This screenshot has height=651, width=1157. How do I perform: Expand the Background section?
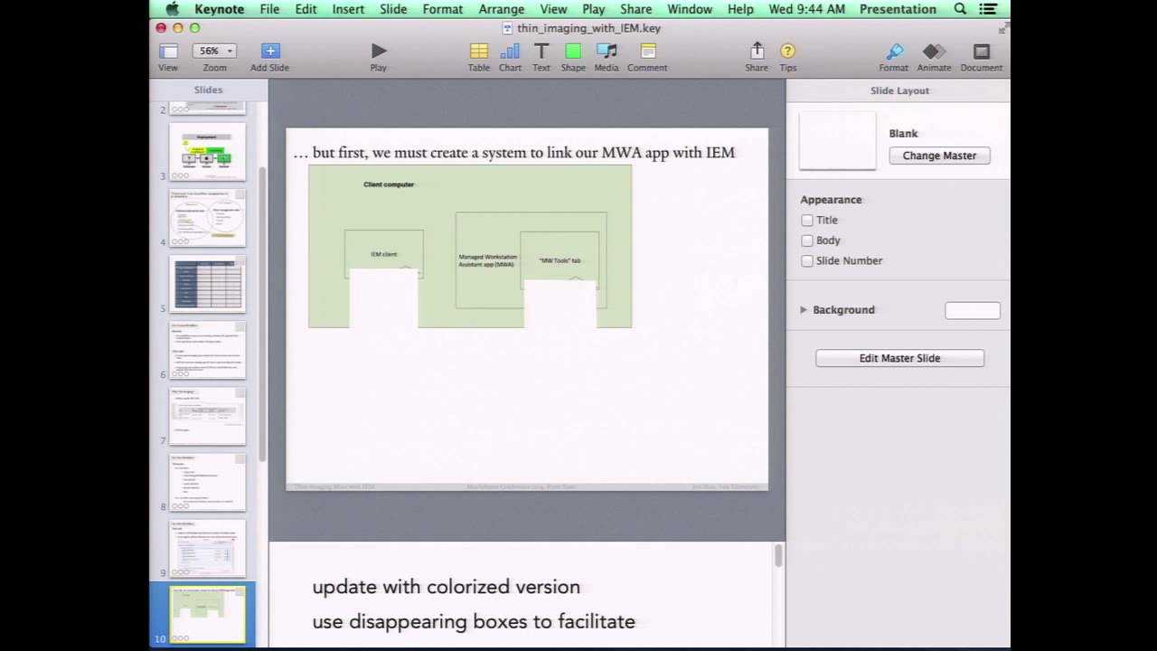point(804,309)
